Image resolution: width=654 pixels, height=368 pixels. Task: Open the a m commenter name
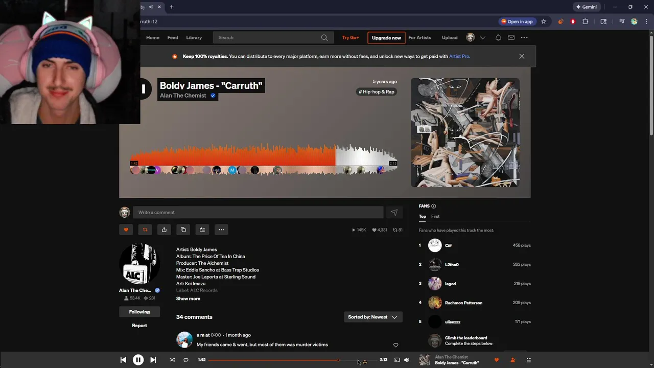[x=203, y=335]
